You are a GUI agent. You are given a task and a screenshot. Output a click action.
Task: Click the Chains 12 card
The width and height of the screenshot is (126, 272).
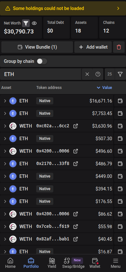pos(112,28)
